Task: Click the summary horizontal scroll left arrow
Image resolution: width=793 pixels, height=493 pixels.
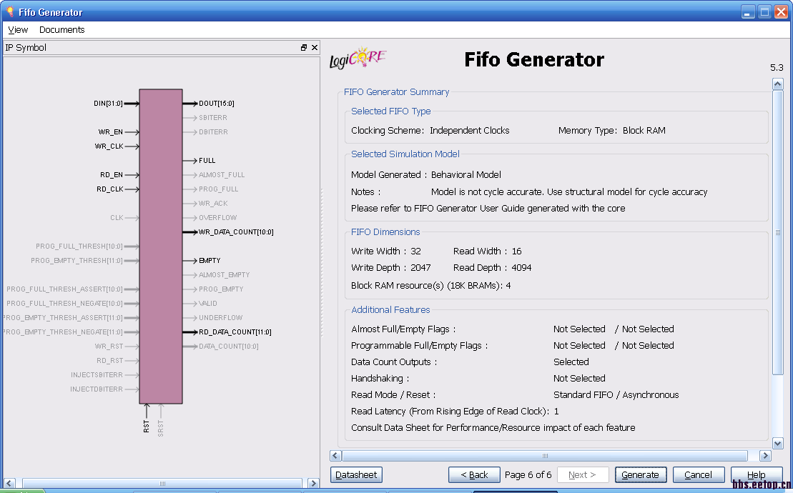Action: 335,456
